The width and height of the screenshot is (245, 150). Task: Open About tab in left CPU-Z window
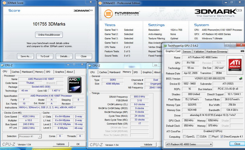[x=70, y=72]
